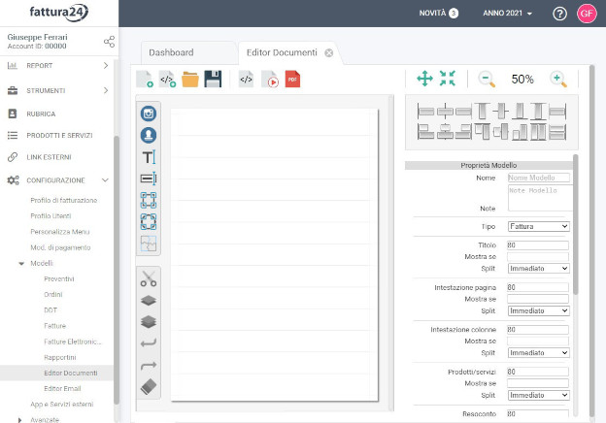606x423 pixels.
Task: Click the Note Modello text area
Action: coord(540,198)
